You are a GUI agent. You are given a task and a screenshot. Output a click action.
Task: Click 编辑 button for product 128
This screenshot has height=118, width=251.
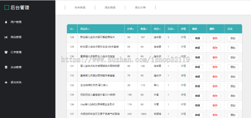point(197,38)
